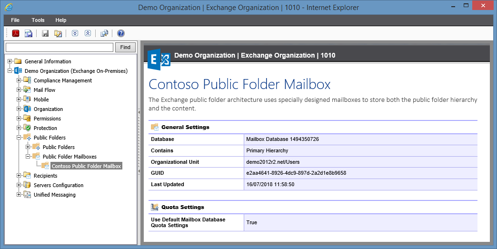Click the demo2012r2.net/Users value
Screen dimensions: 497x249
coord(273,162)
